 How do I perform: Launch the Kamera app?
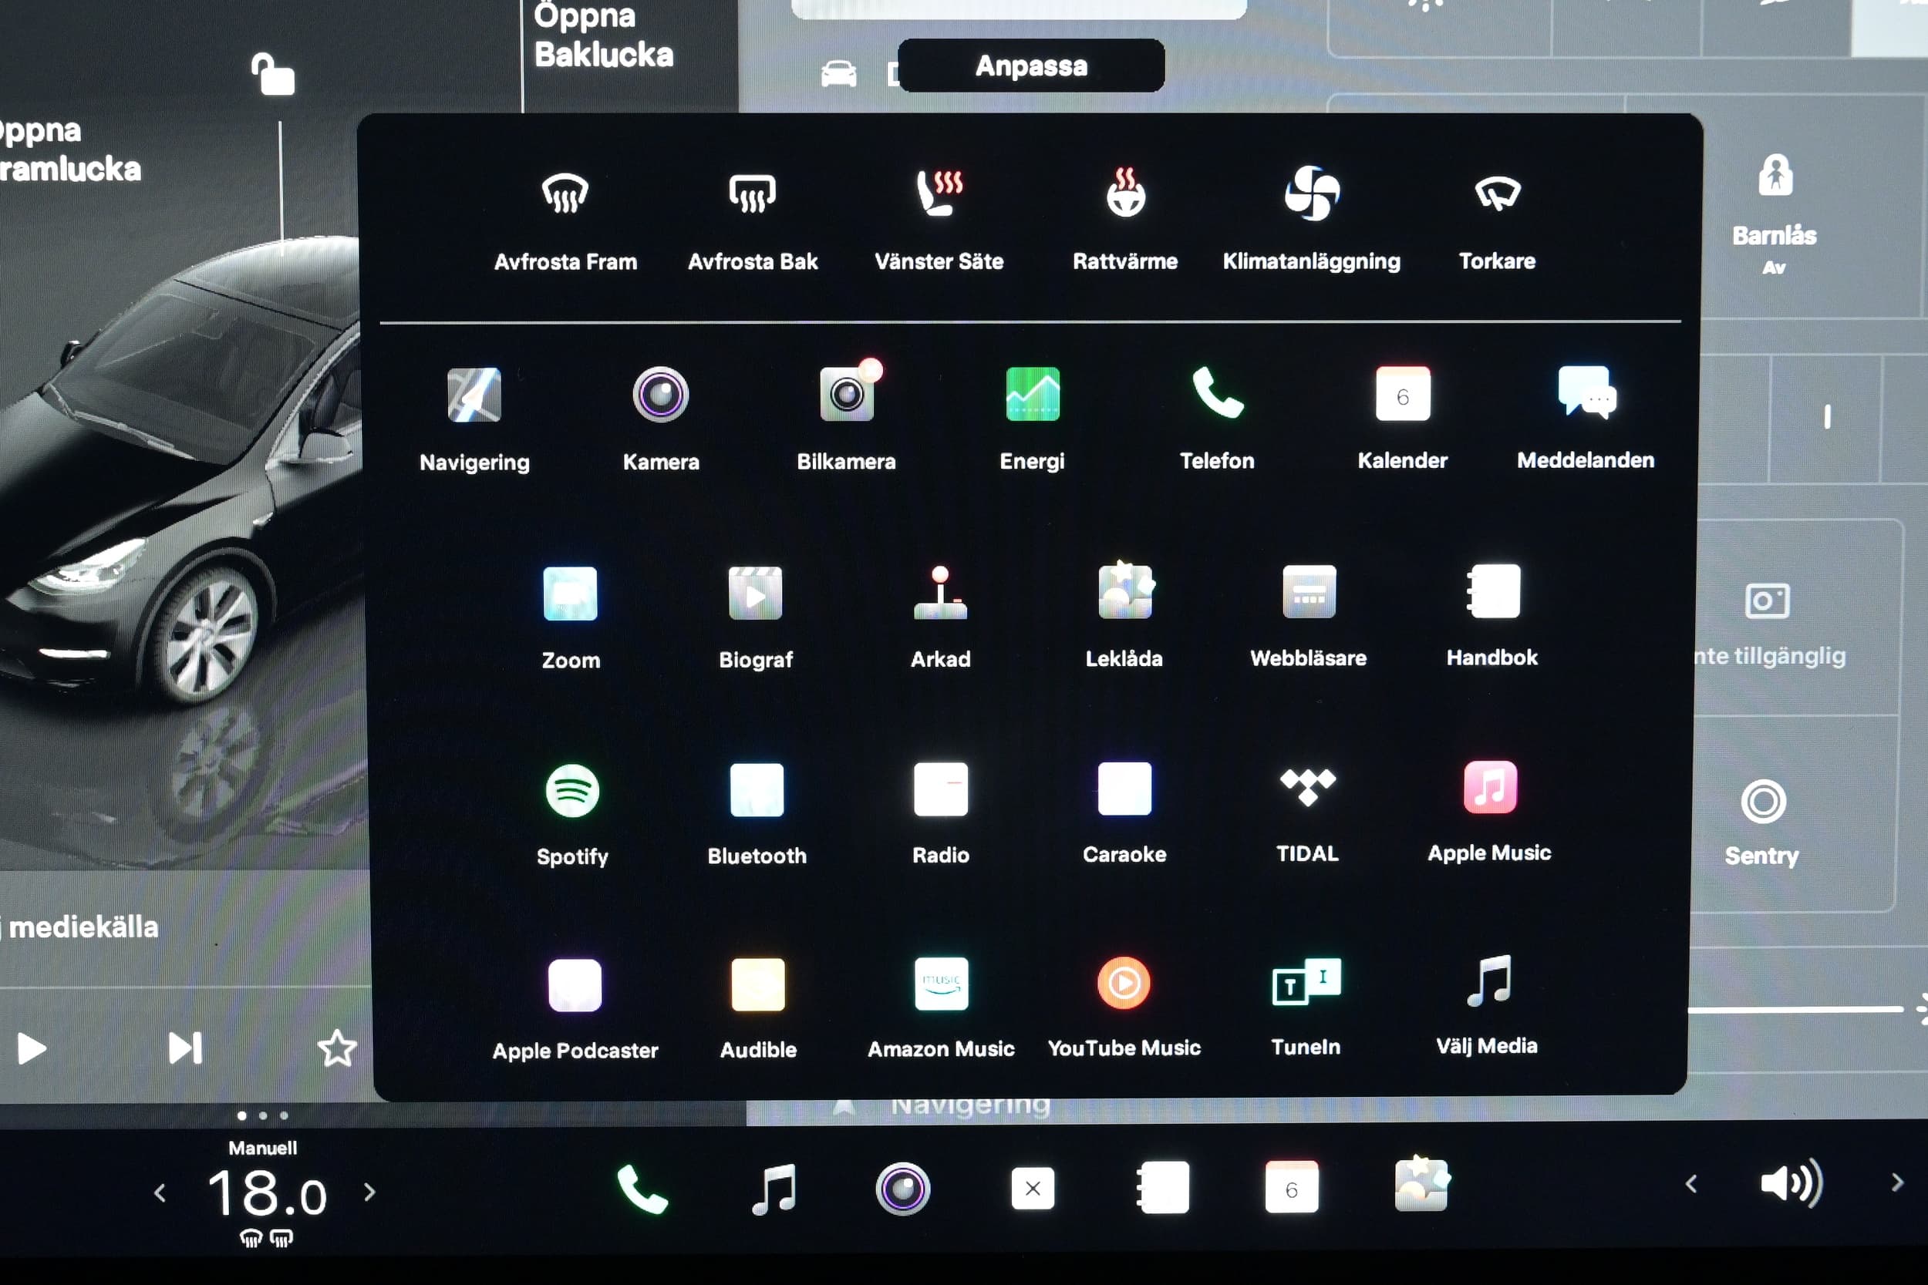[x=661, y=419]
